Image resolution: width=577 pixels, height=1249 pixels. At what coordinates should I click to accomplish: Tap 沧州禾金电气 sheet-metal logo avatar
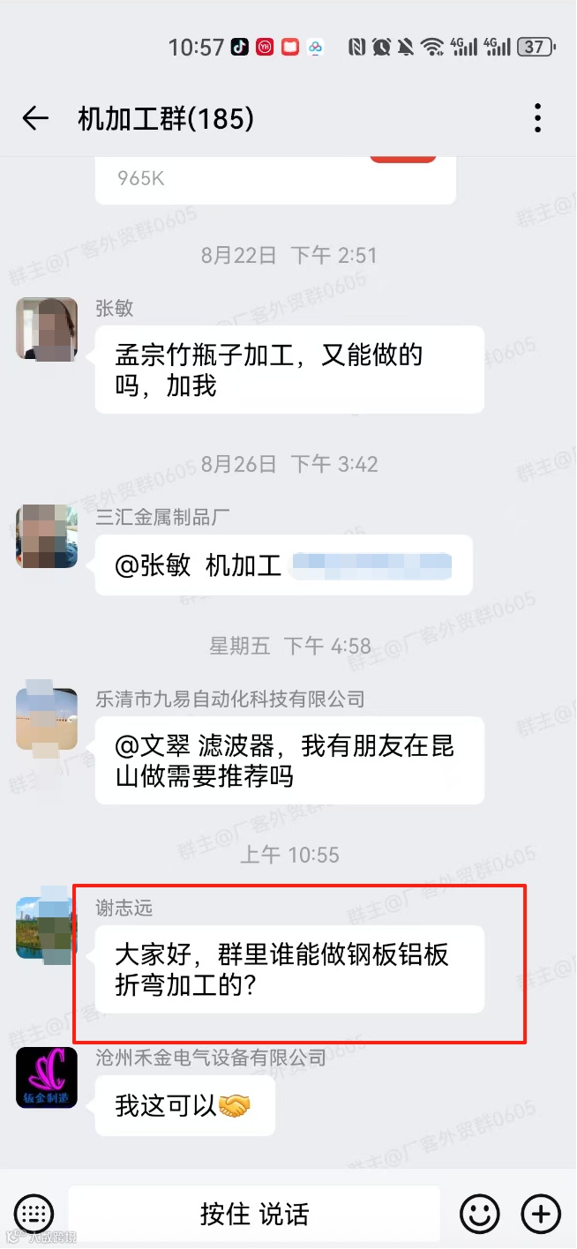[x=47, y=1078]
